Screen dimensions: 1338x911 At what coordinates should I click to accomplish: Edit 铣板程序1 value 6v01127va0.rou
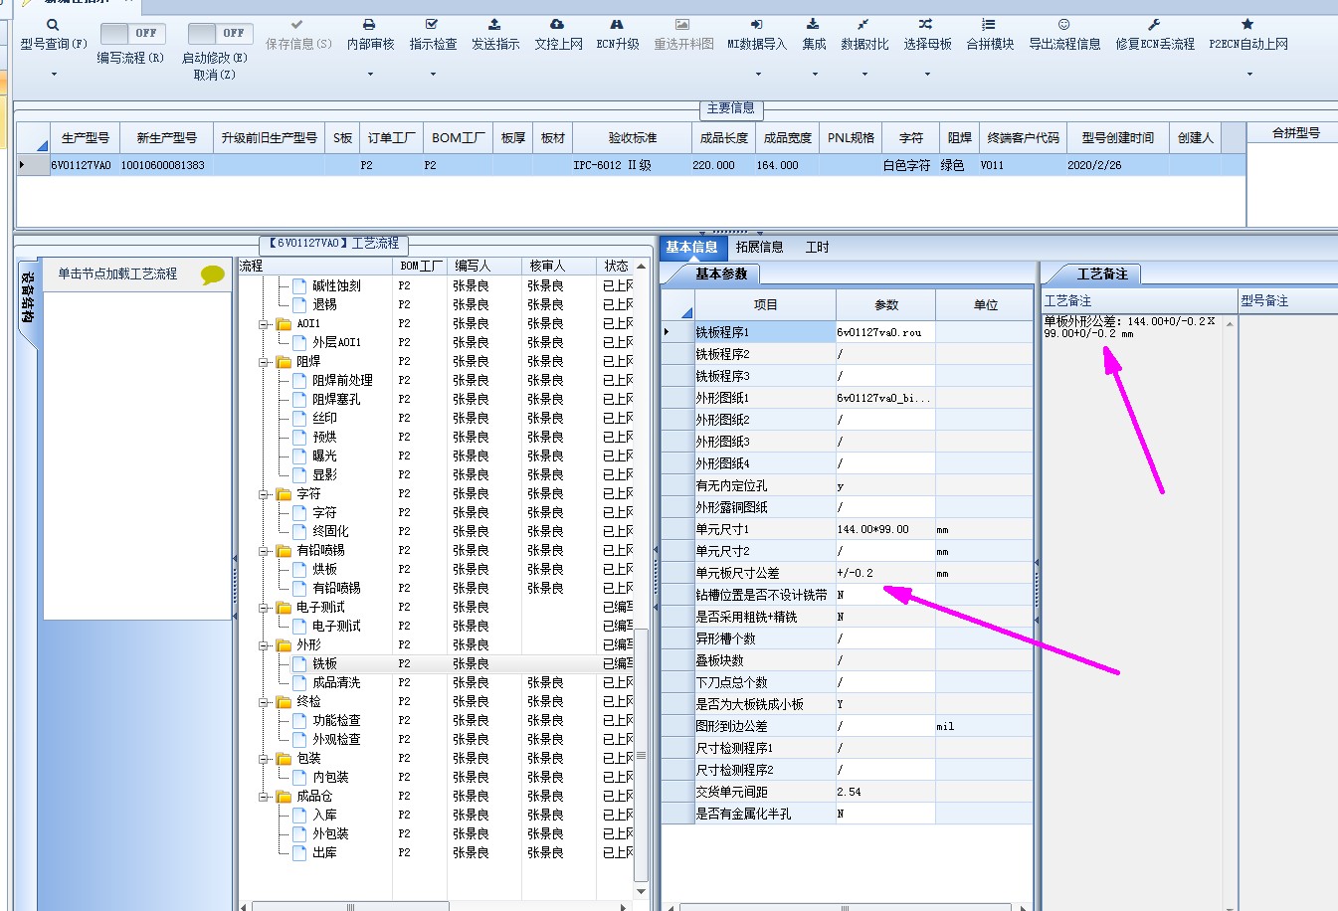(x=885, y=332)
